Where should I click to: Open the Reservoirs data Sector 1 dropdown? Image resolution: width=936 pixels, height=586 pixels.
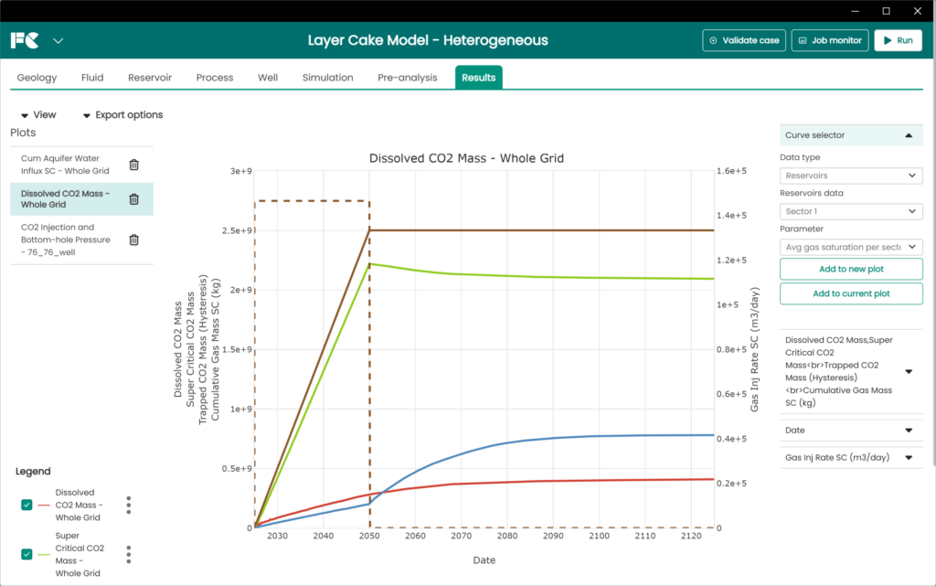[x=851, y=211]
